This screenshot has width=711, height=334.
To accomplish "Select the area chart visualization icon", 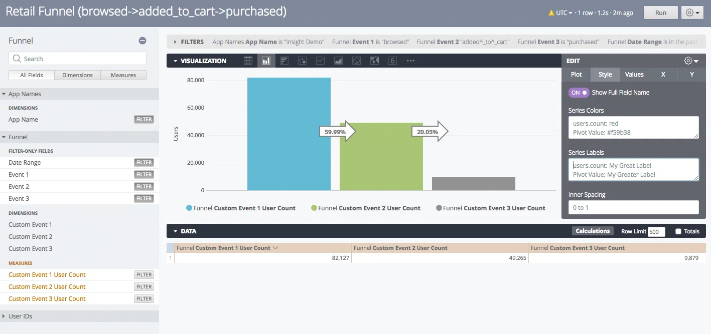I will click(x=338, y=61).
